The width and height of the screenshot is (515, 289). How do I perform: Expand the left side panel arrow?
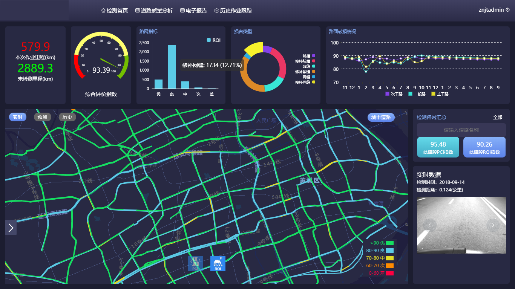tap(11, 228)
